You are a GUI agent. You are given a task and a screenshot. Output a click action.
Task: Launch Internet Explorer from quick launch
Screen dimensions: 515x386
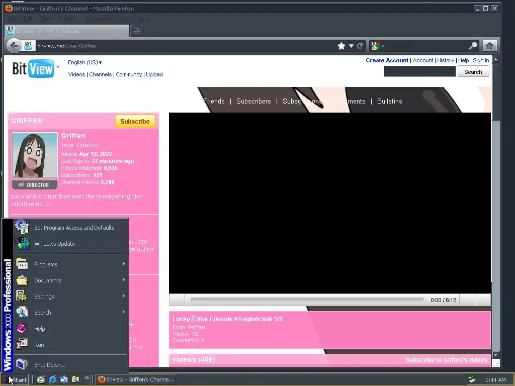point(52,379)
